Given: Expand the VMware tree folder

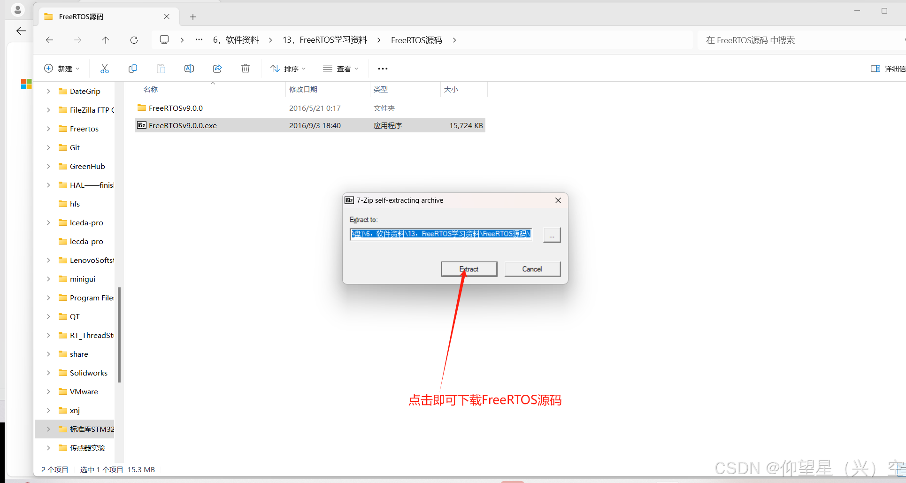Looking at the screenshot, I should 48,391.
